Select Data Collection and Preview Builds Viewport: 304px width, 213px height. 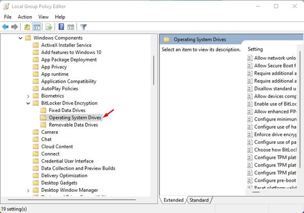[78, 169]
